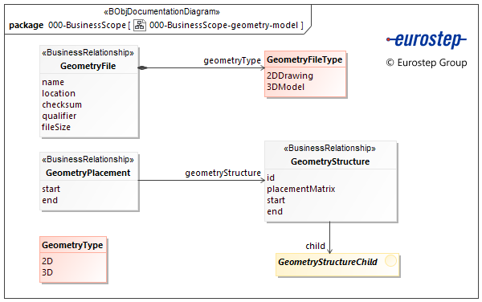Select the 'end' attribute in GeometryPlacement

(50, 200)
